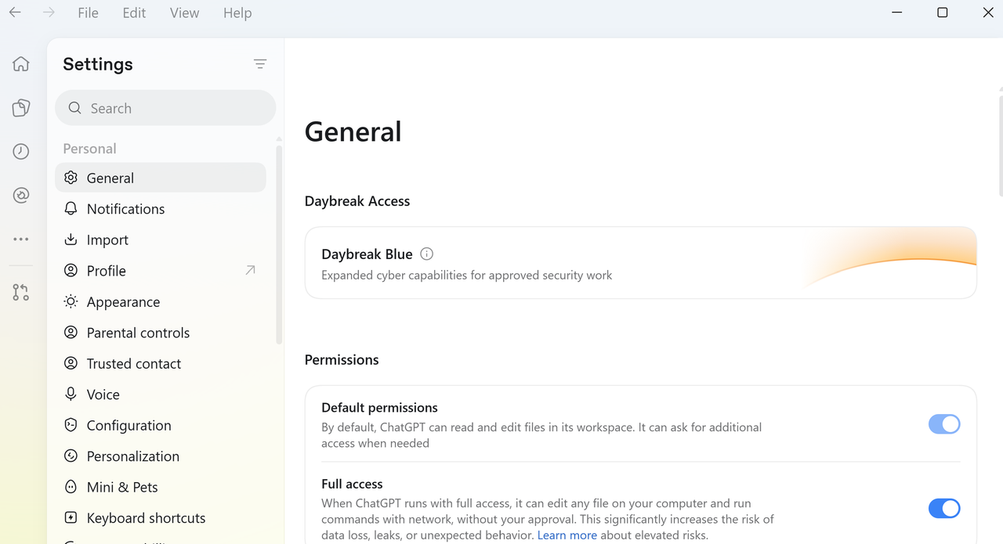Click the swirled at-sign icon in the left rail

click(x=21, y=196)
